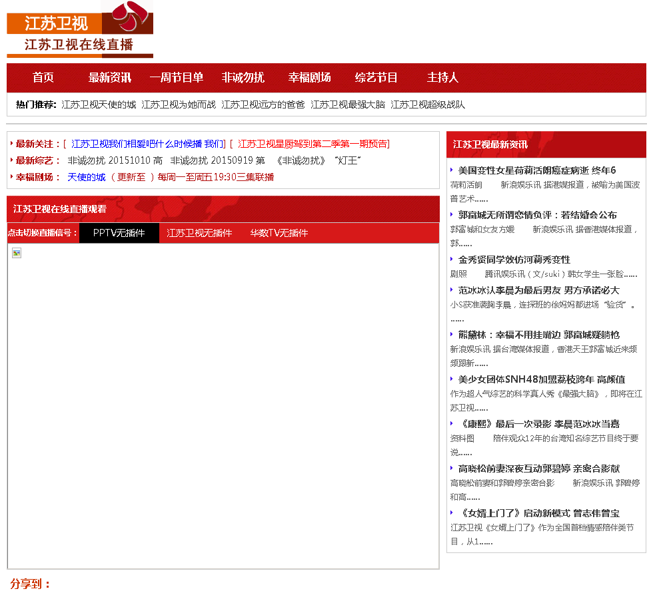The image size is (653, 593).
Task: Open news headline 熊黛林：幸福不用挂嘴边
Action: tap(538, 335)
